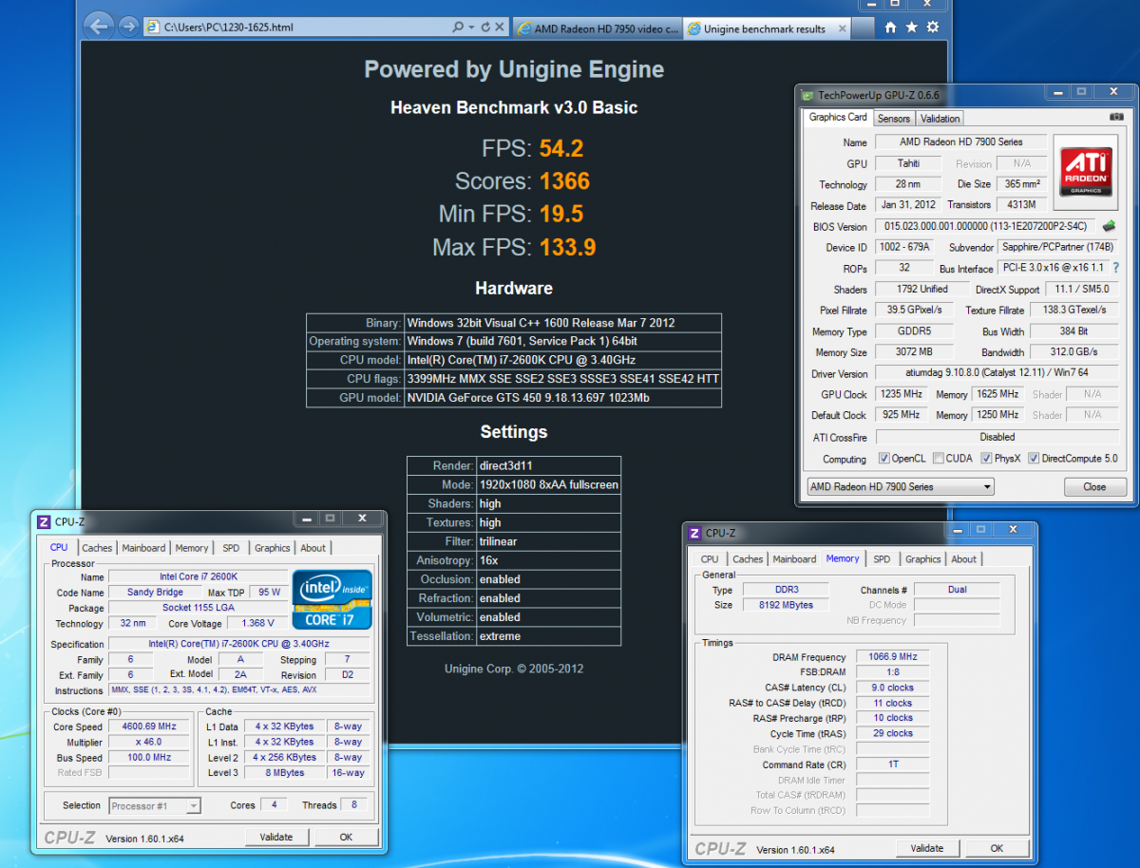Open the address bar search dropdown arrow

pos(471,28)
